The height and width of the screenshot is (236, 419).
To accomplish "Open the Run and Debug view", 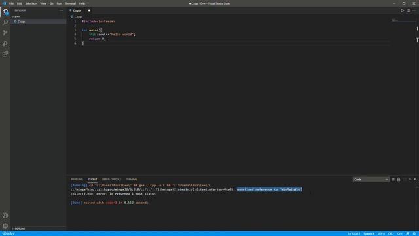I will (x=5, y=43).
